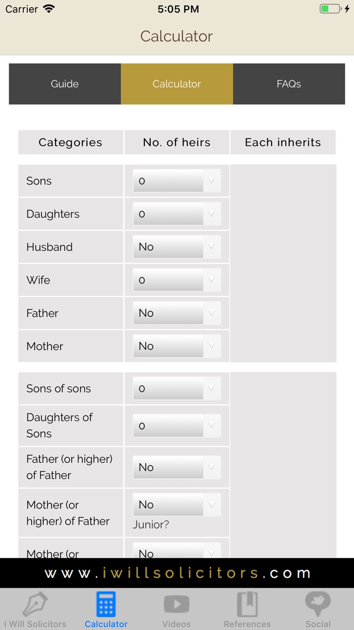This screenshot has height=630, width=354.
Task: Switch to the FAQs tab
Action: [x=289, y=84]
